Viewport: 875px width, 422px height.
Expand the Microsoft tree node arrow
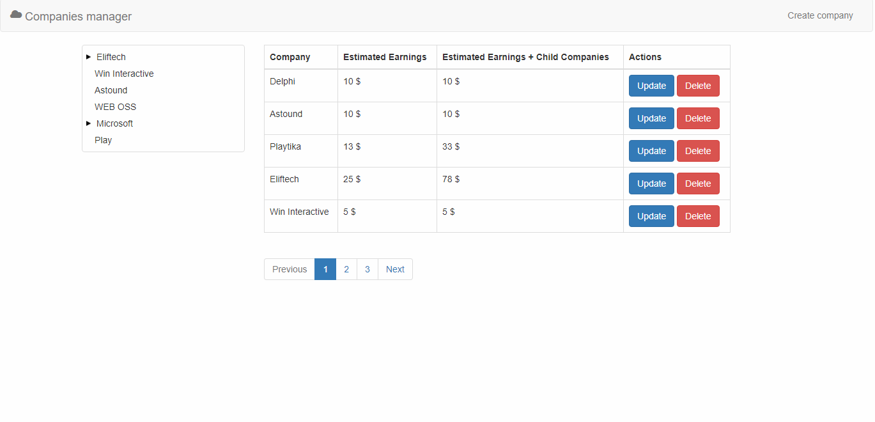(89, 123)
